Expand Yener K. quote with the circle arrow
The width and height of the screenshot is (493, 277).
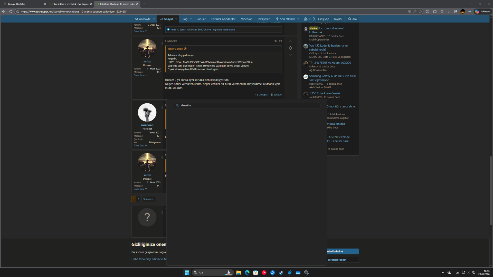click(185, 49)
